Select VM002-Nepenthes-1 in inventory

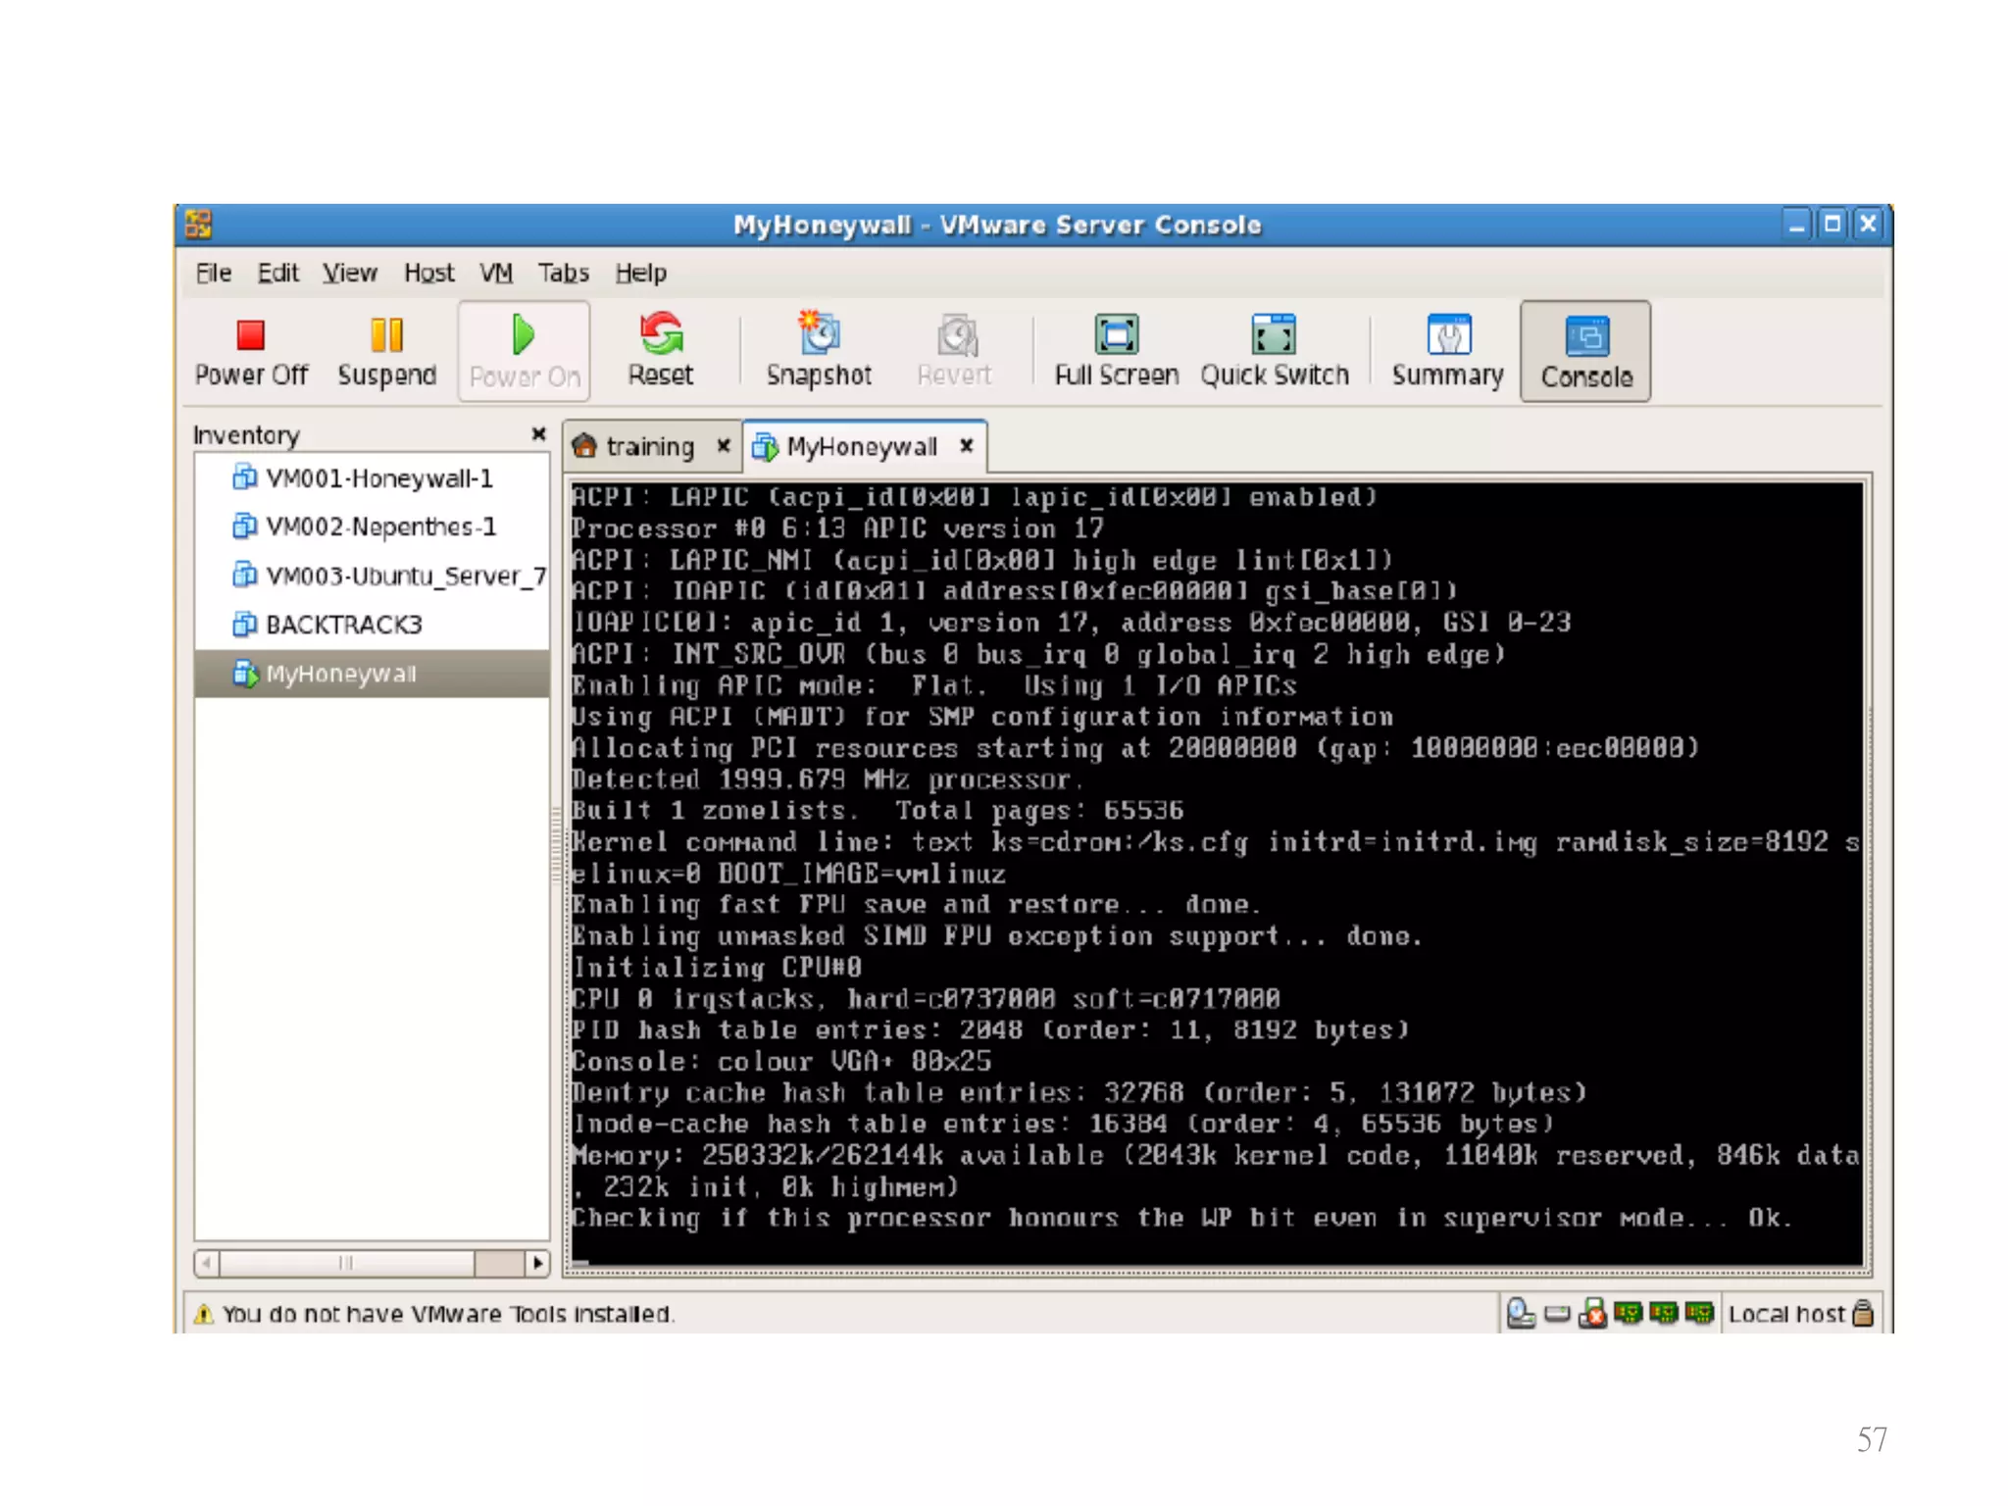379,527
